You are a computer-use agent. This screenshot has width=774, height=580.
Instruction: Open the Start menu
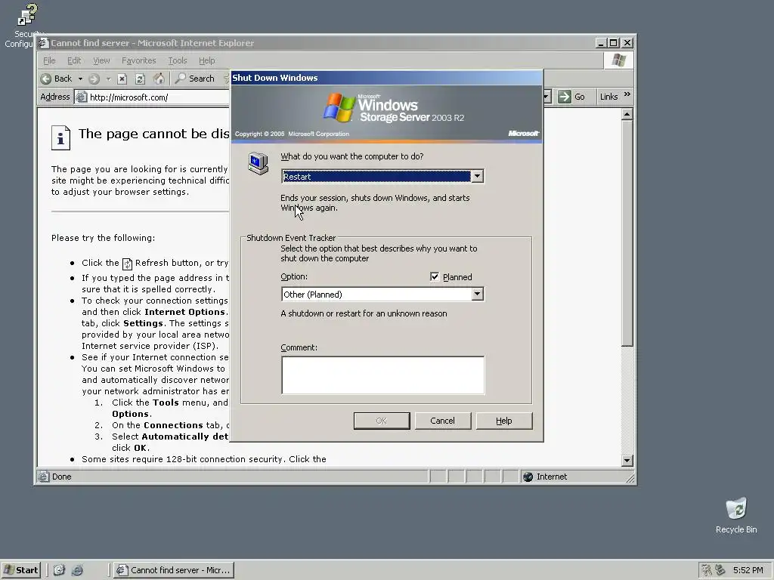(x=20, y=569)
